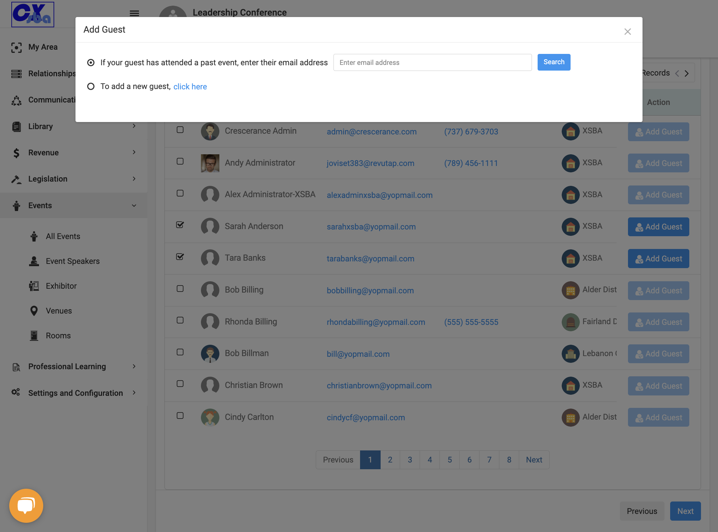Image resolution: width=718 pixels, height=532 pixels.
Task: Open the chat support bubble
Action: pyautogui.click(x=26, y=505)
